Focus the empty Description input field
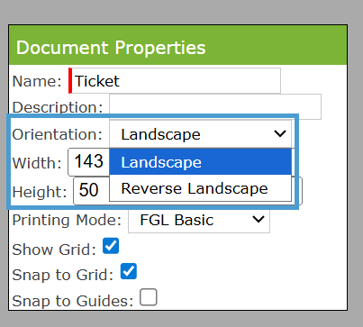Viewport: 363px width, 327px height. tap(215, 106)
